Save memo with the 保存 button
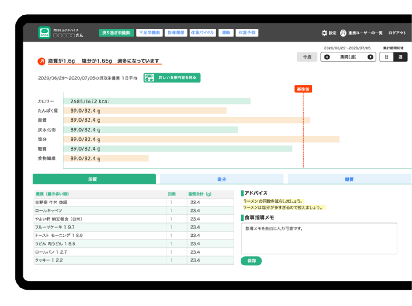This screenshot has width=412, height=306. tap(251, 261)
